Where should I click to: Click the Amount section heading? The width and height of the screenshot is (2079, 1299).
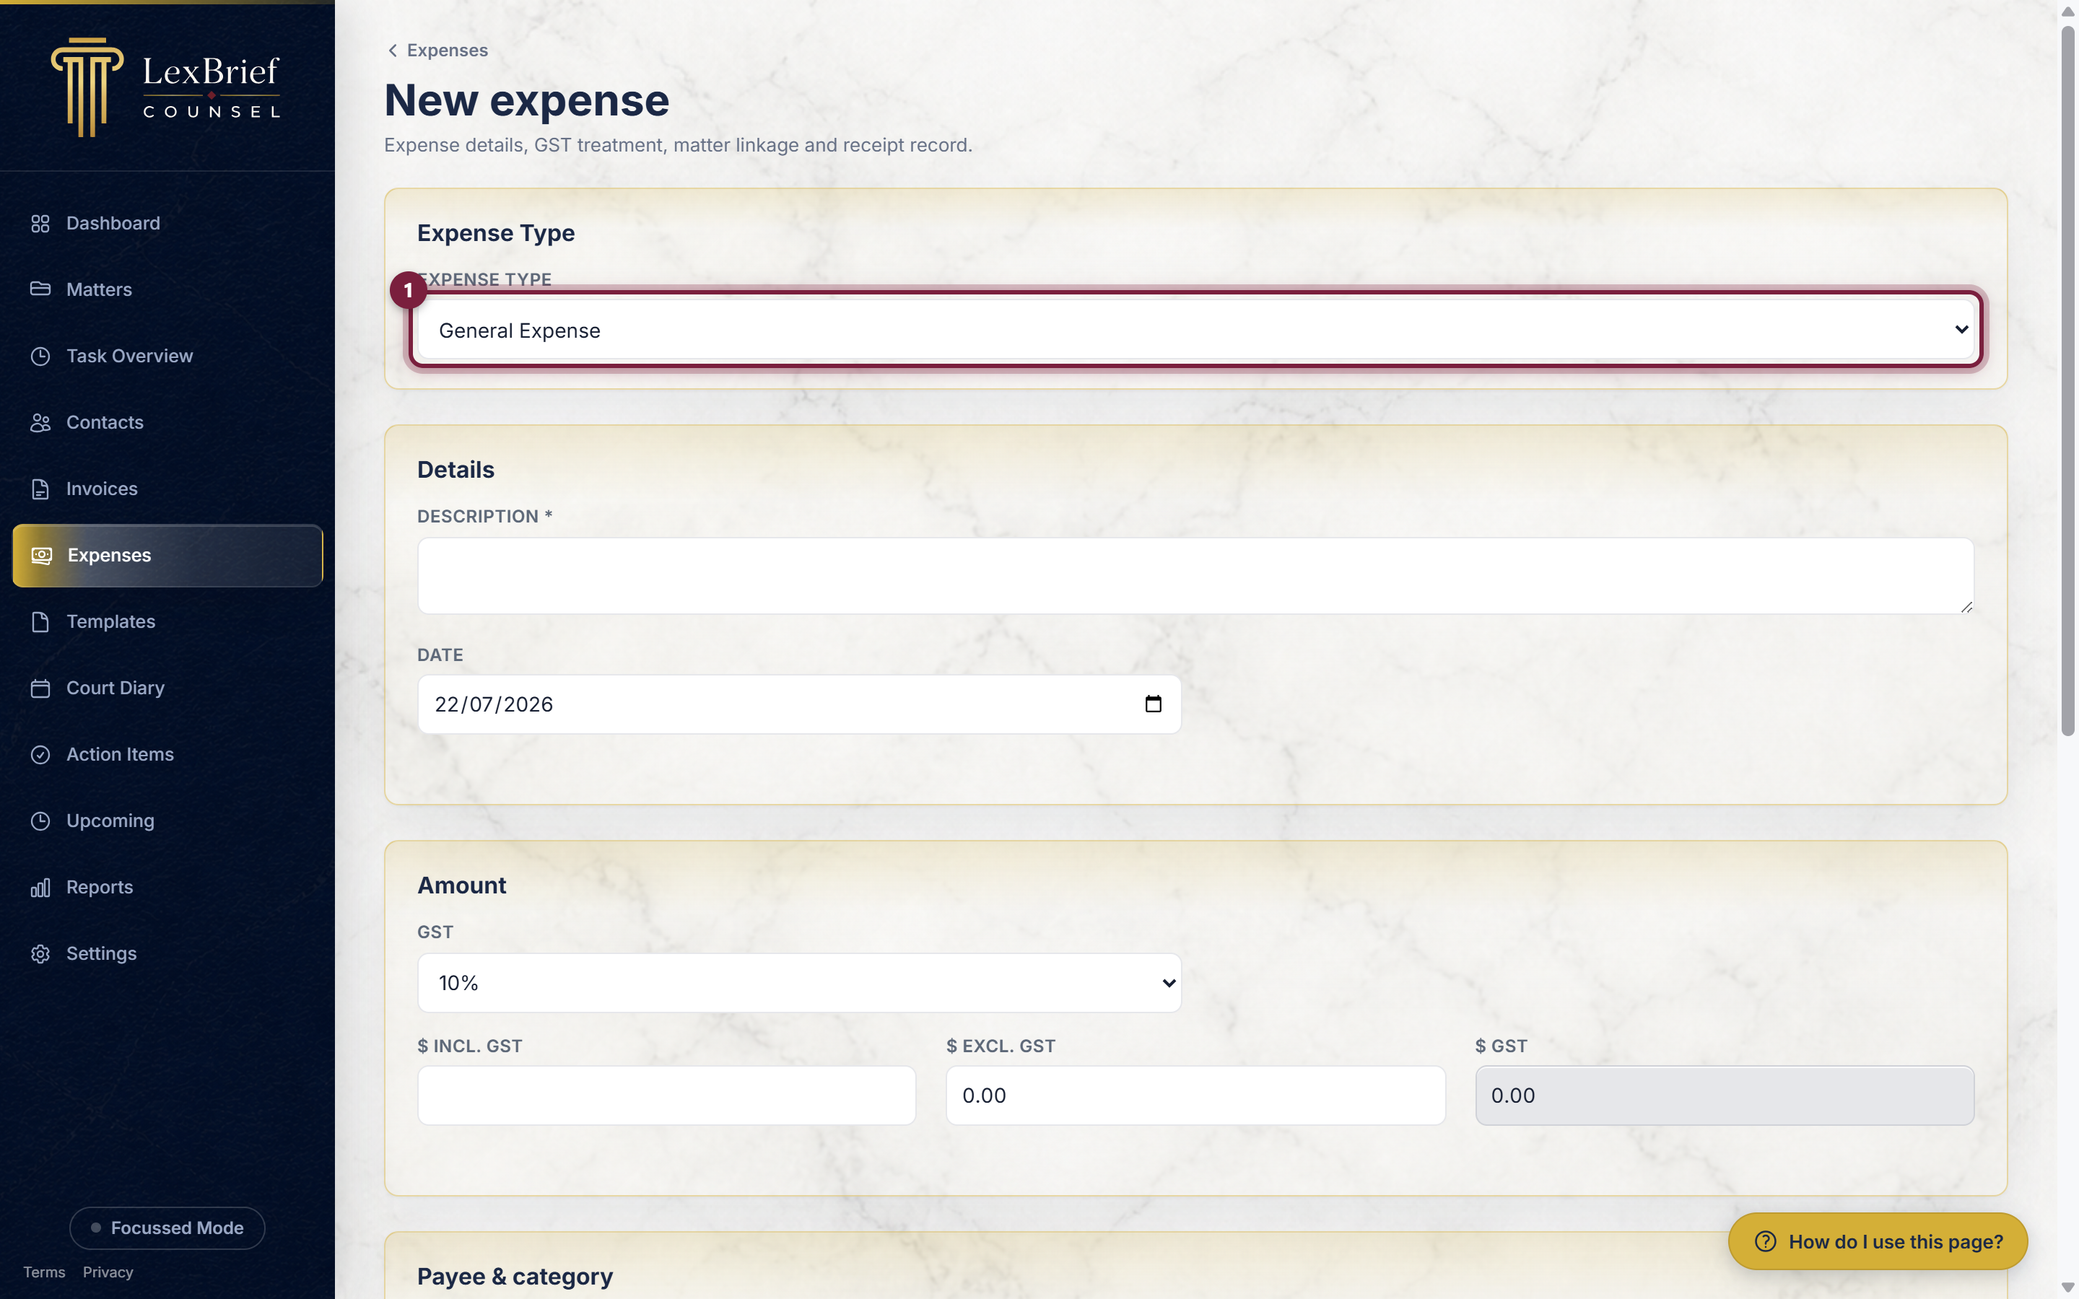(x=462, y=885)
